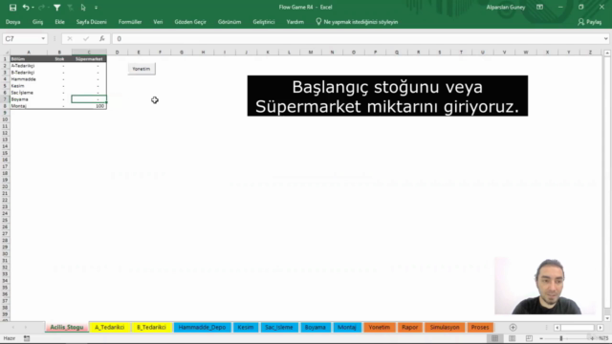Viewport: 612px width, 344px height.
Task: Click the Ribbon Display Options icon
Action: [539, 7]
